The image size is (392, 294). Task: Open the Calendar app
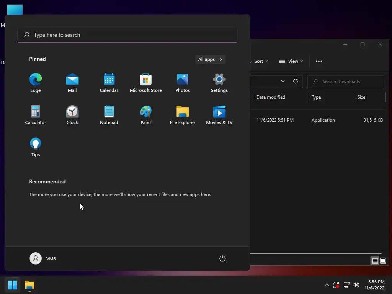pyautogui.click(x=109, y=83)
